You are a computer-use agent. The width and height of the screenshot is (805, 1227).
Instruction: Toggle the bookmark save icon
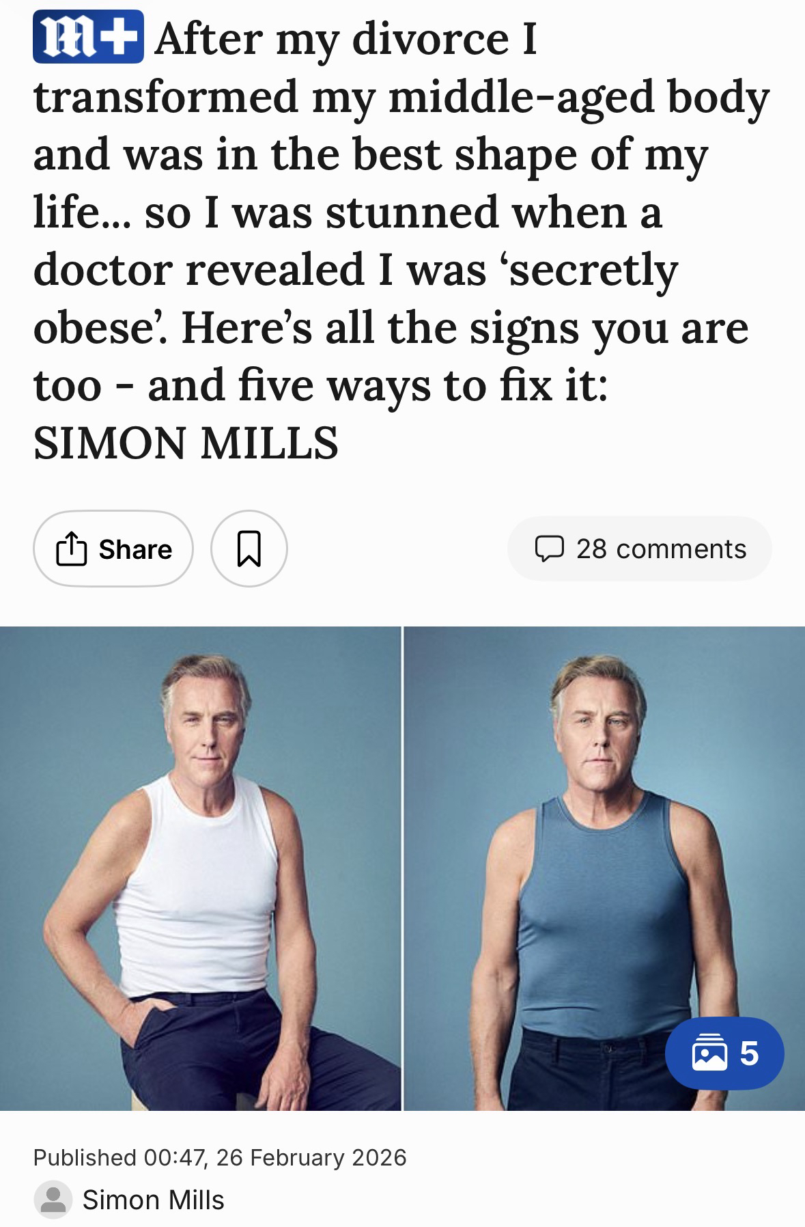pos(249,549)
